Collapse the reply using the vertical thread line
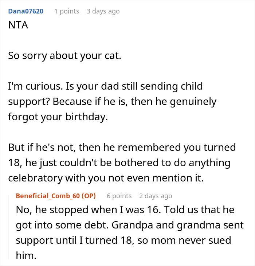The image size is (255, 266). (x=8, y=227)
